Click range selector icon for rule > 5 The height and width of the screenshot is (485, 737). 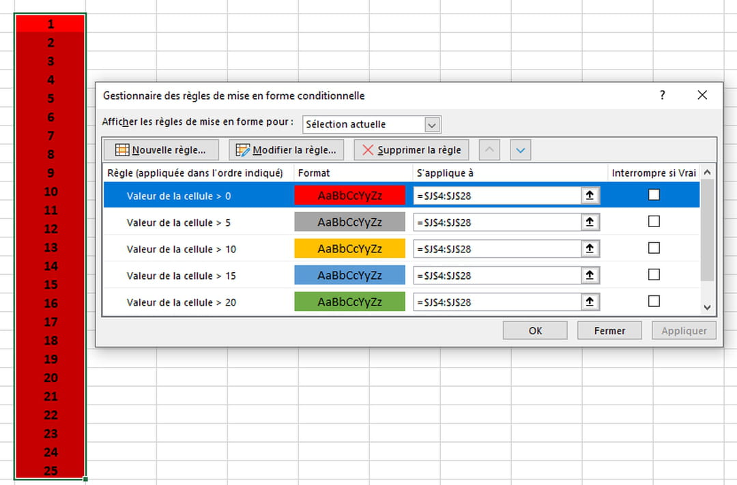(x=590, y=222)
